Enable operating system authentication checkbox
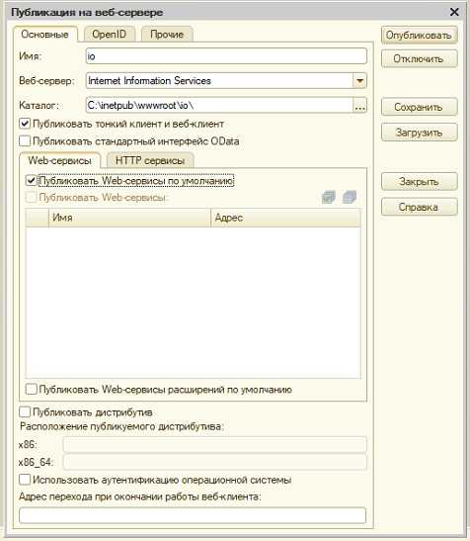 coord(25,480)
